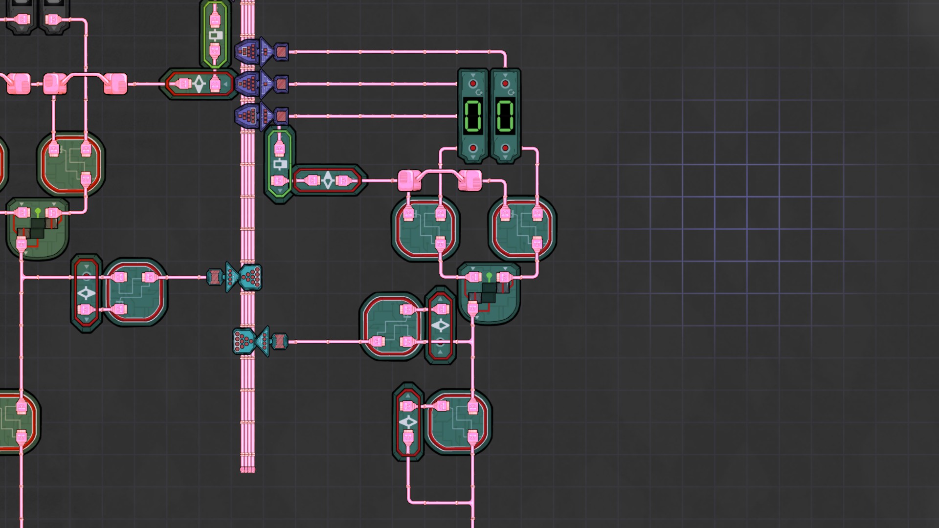Click red reset port atop left counter
The image size is (939, 528).
click(473, 84)
